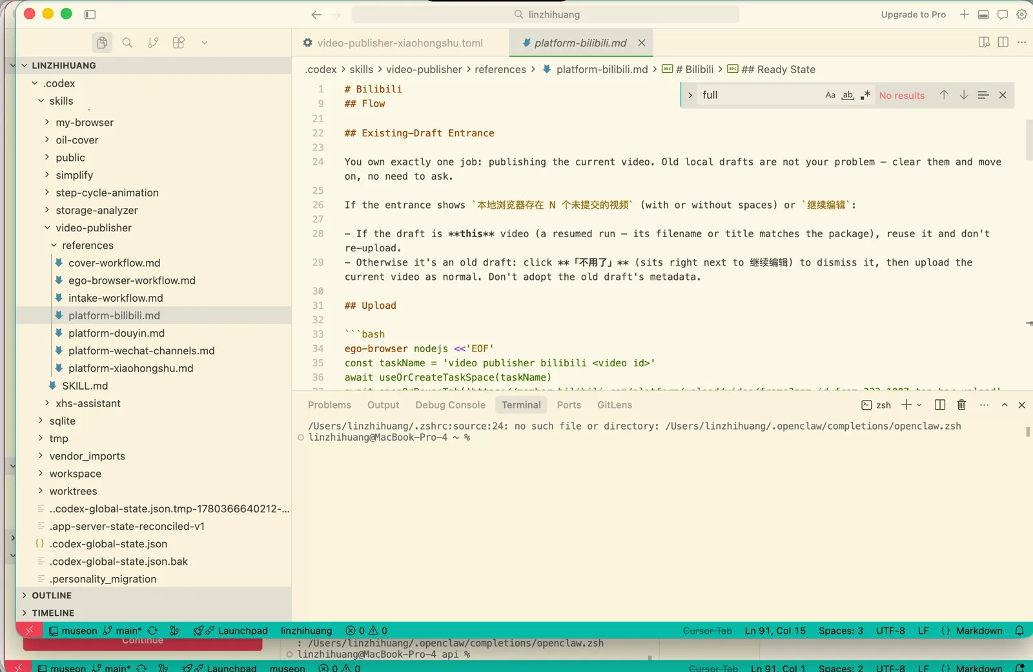Open the markdown preview icon left of split editor

(x=984, y=42)
